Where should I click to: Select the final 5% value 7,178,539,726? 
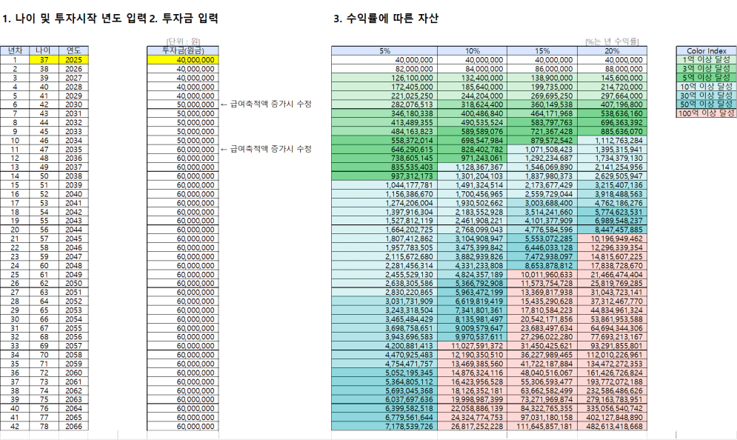(384, 427)
